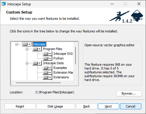Collapse the Program Files tree node
This screenshot has height=114, width=146.
coord(27,49)
